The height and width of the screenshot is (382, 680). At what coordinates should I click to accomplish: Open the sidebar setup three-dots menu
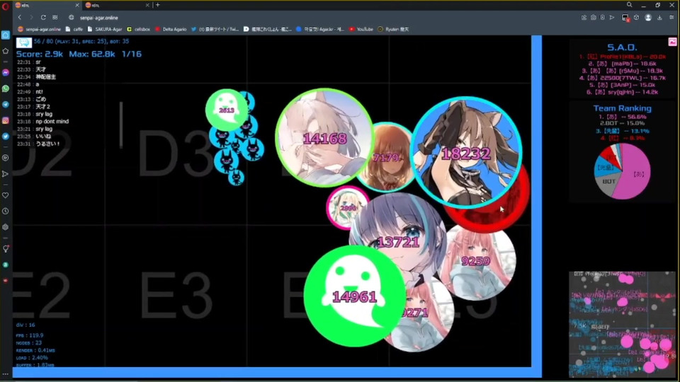pos(6,374)
